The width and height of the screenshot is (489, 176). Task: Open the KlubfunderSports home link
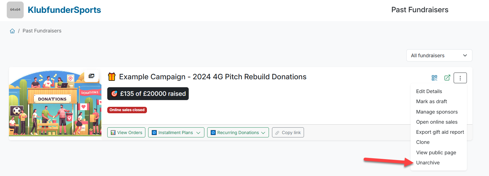(64, 10)
